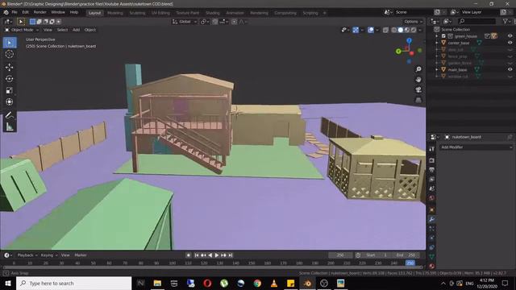Click the current frame 250 marker
The image size is (516, 290).
pyautogui.click(x=410, y=263)
